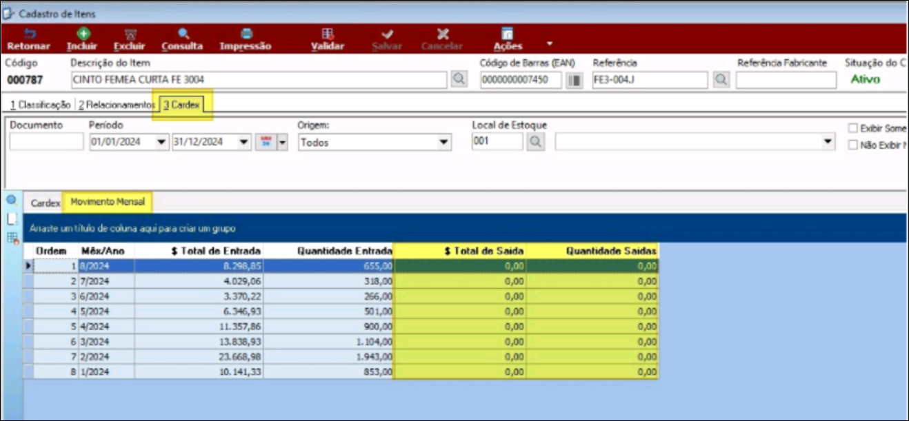Click the Retornar toolbar button
The image size is (909, 421).
pos(28,39)
